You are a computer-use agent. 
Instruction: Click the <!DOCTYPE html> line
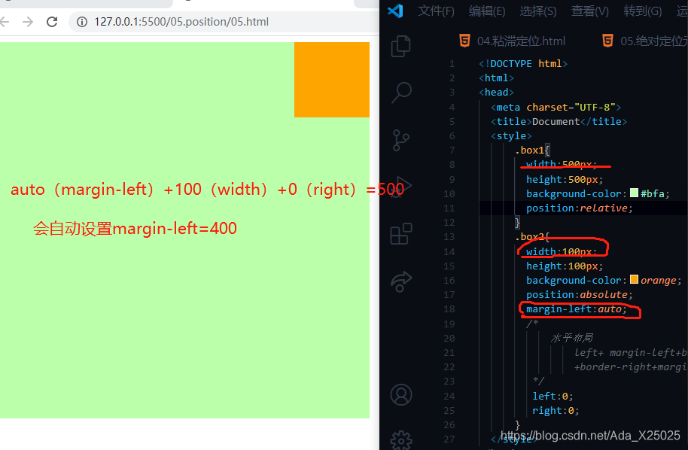click(523, 64)
